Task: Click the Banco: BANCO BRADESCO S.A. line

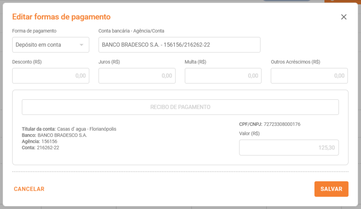Action: 54,135
